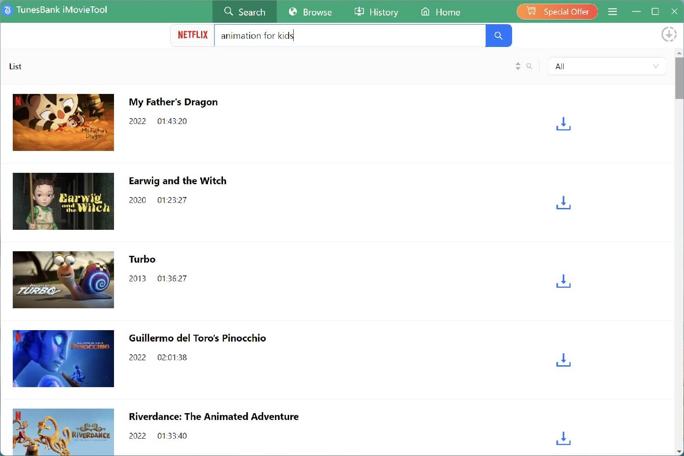
Task: Go to the Home tab
Action: [440, 12]
